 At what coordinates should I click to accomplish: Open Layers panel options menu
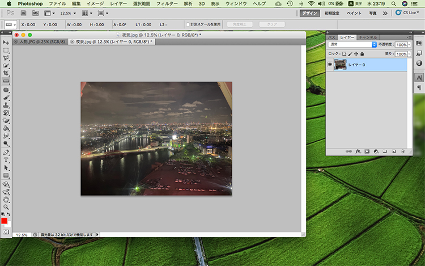point(409,37)
